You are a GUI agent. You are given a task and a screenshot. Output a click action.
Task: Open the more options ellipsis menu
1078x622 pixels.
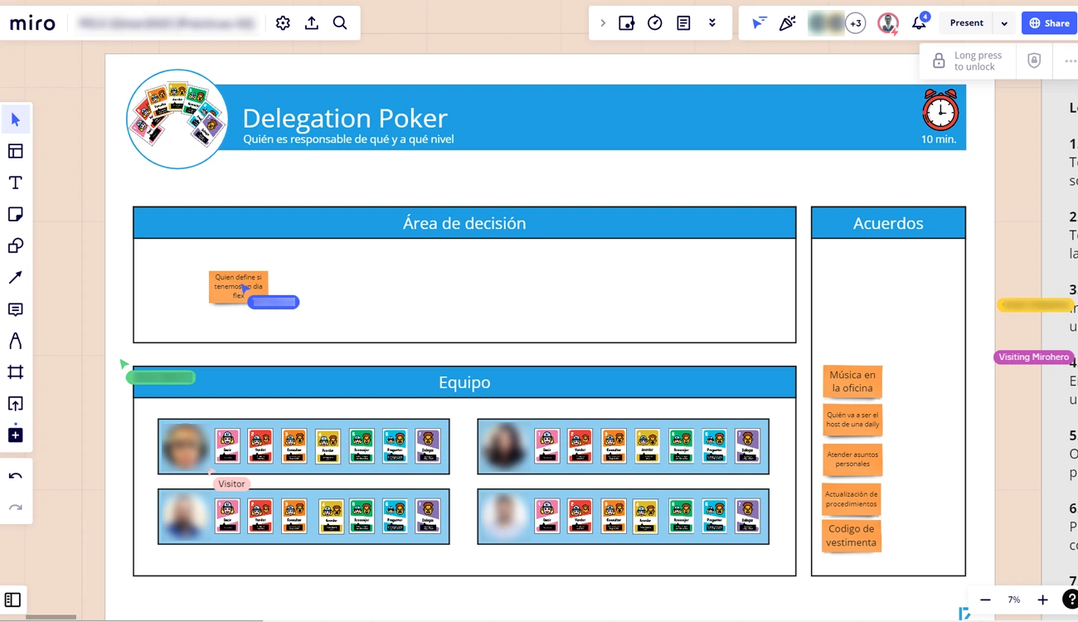tap(1070, 61)
